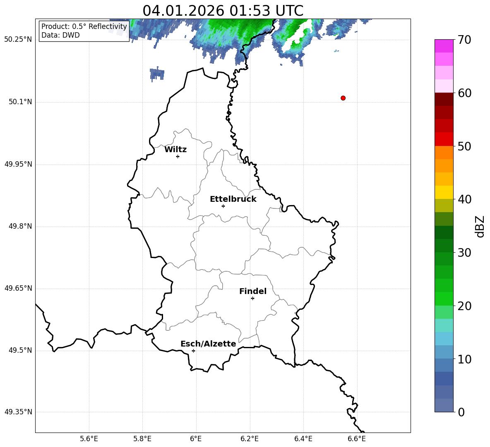
Task: Click the Wiltz city label
Action: (175, 150)
